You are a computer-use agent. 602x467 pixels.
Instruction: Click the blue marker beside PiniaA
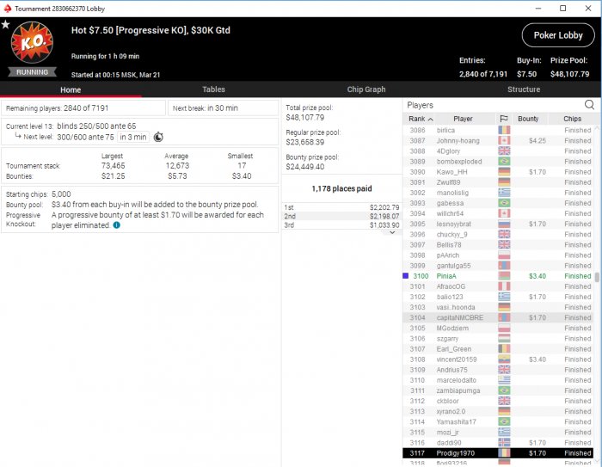click(405, 276)
